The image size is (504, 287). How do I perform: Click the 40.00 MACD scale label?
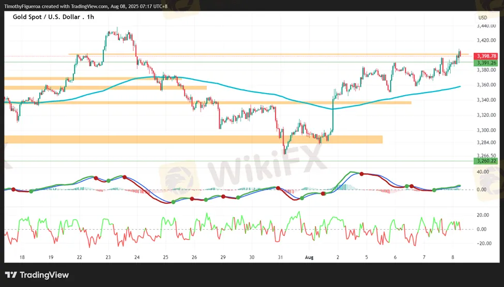pos(483,171)
